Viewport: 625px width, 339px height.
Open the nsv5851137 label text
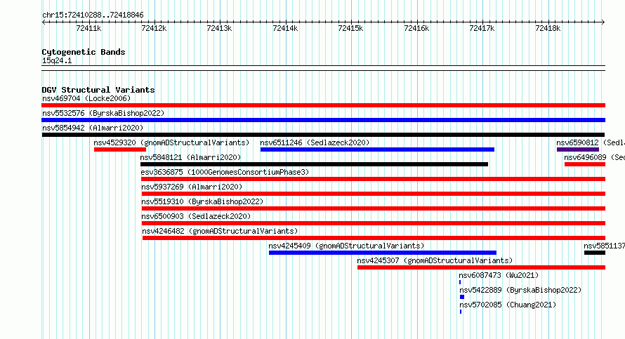pos(604,246)
